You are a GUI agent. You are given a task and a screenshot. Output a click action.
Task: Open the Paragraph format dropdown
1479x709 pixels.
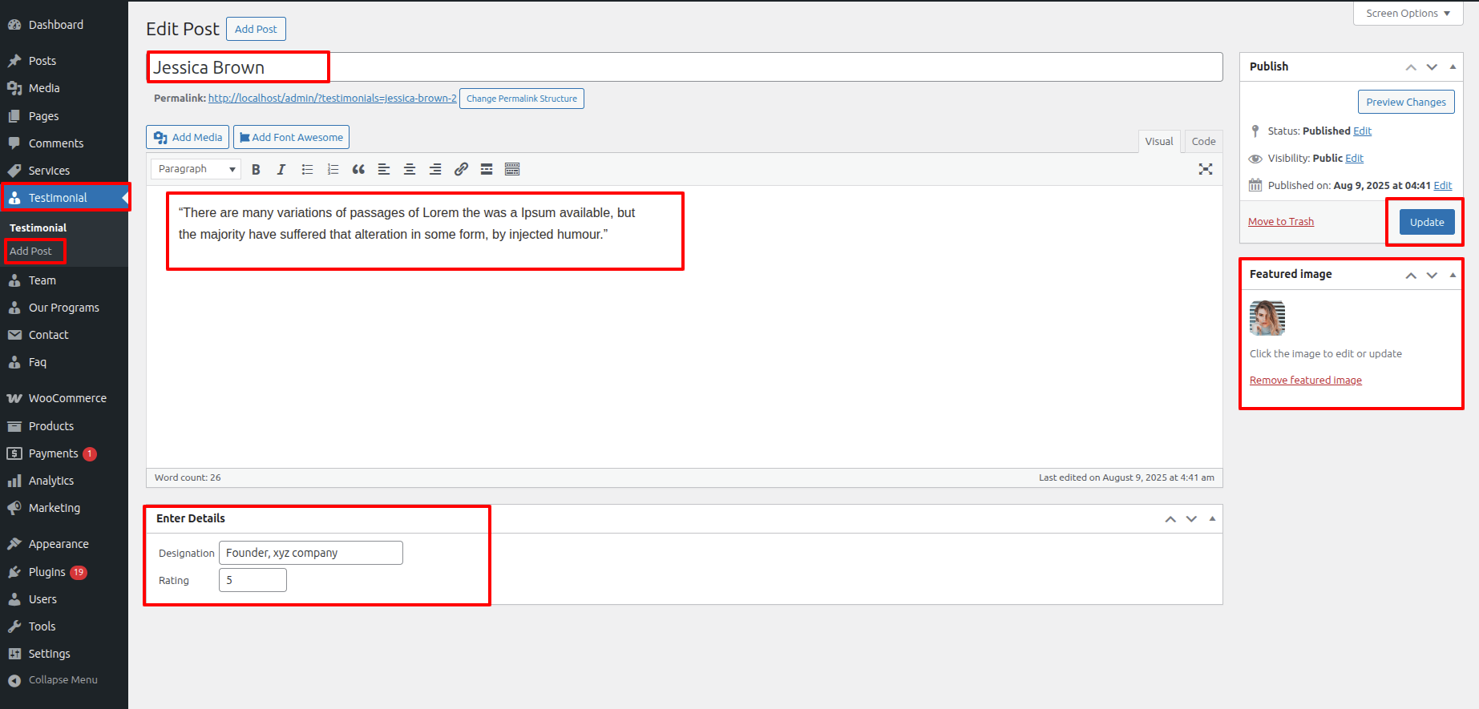coord(196,169)
